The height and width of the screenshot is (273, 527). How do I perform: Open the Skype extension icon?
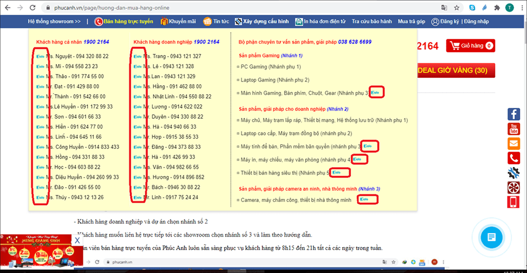click(472, 7)
